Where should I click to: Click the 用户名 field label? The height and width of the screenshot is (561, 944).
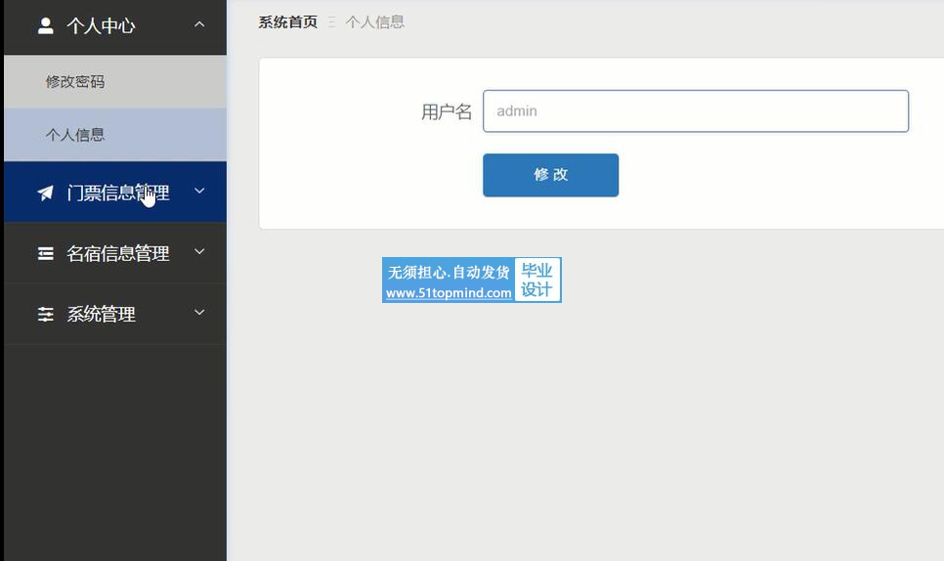pyautogui.click(x=447, y=111)
